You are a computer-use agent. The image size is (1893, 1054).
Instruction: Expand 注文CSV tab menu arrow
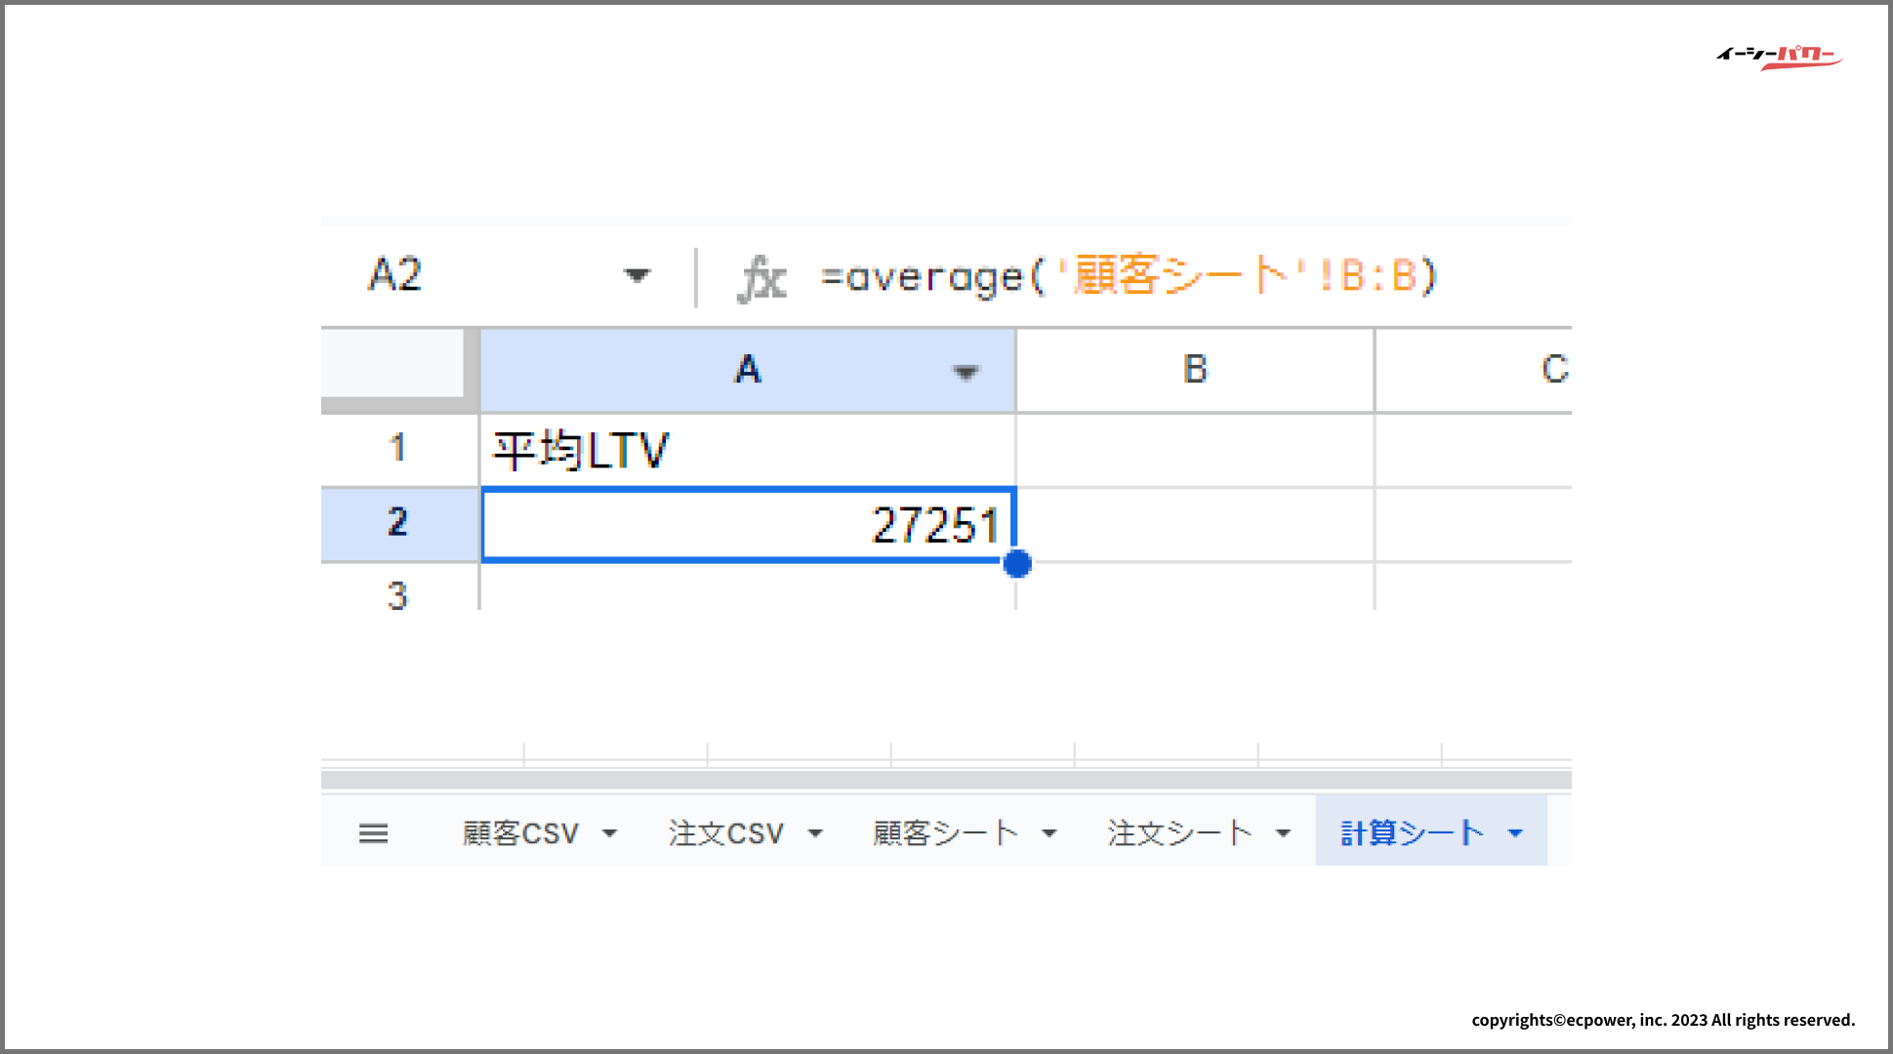(x=815, y=833)
